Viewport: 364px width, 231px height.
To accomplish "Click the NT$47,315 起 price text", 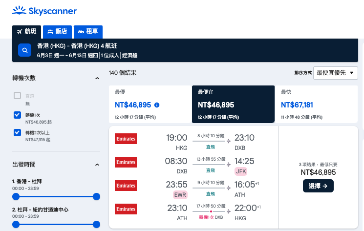I will (x=38, y=140).
